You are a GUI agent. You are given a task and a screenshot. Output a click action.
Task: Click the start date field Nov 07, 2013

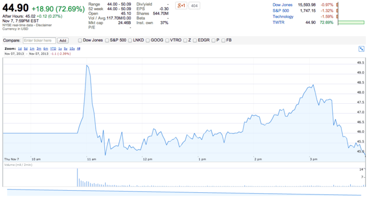(14, 53)
